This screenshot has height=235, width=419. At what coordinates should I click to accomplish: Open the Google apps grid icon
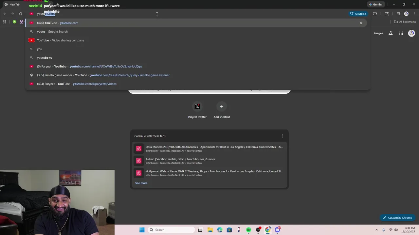tap(401, 33)
